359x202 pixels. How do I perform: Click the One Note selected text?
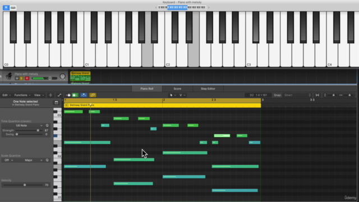click(x=25, y=102)
